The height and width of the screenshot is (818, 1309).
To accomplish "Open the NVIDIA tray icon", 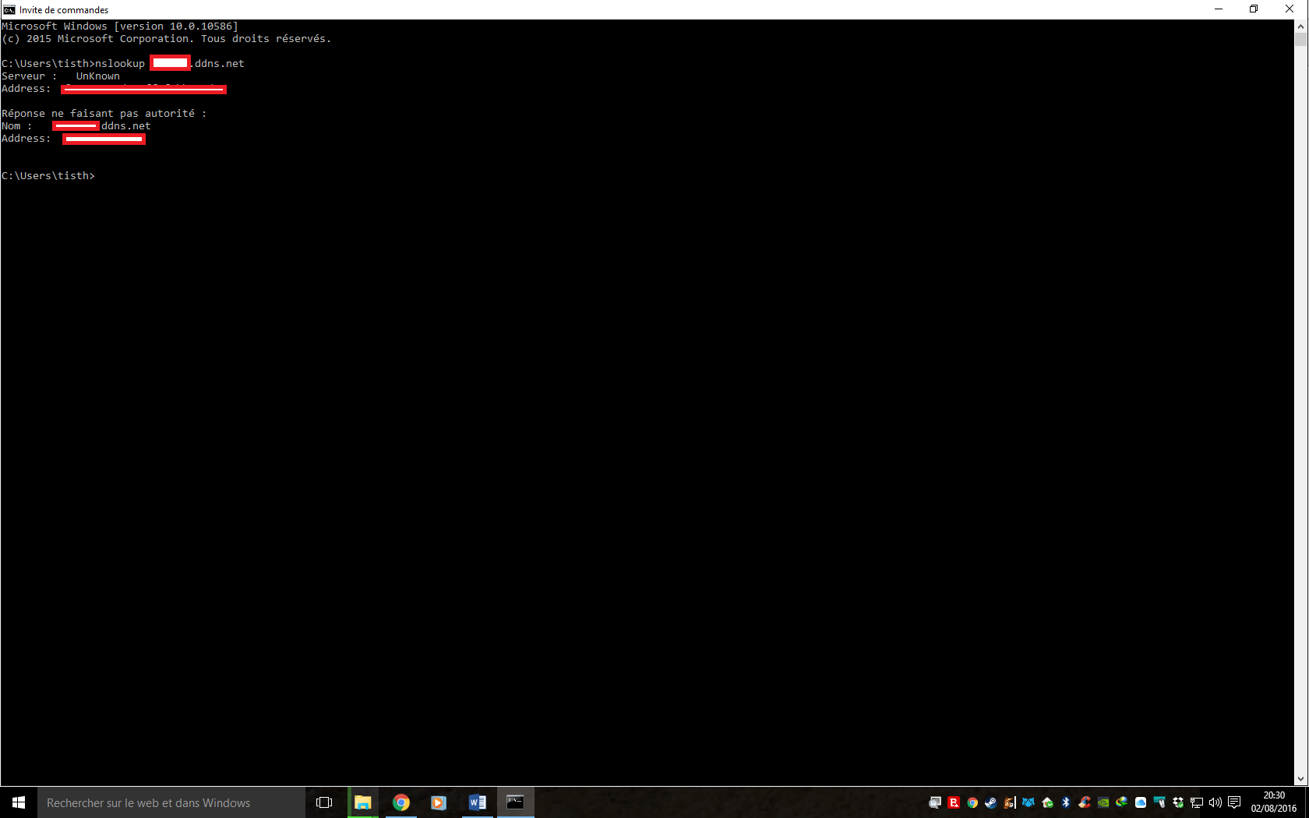I will [1103, 802].
